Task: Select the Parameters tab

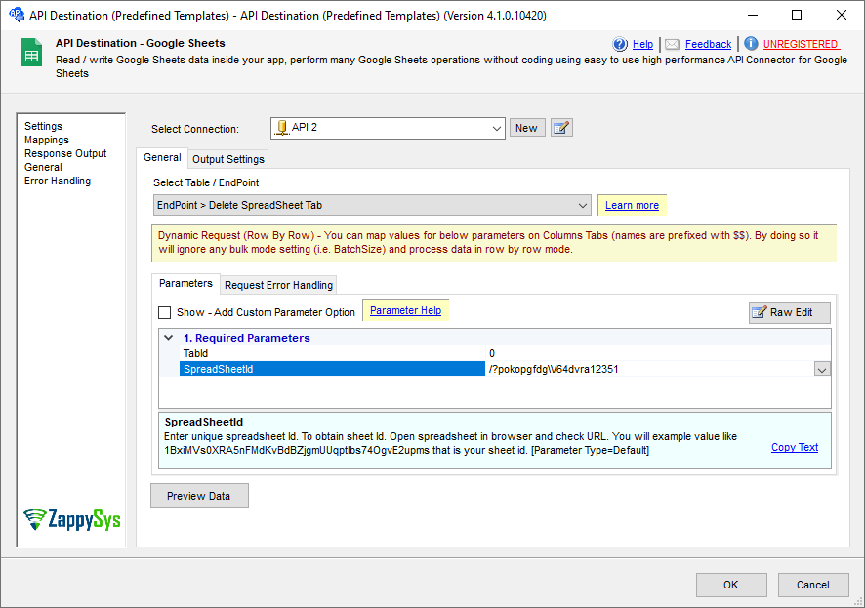Action: tap(185, 283)
